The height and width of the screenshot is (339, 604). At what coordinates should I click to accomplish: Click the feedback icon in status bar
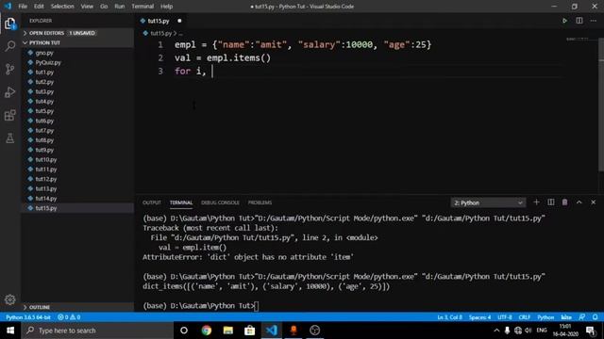(x=581, y=317)
